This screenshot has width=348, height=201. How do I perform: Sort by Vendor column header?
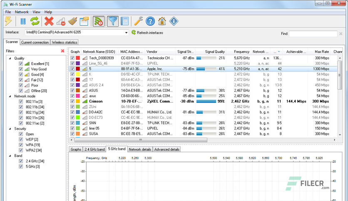pos(160,51)
